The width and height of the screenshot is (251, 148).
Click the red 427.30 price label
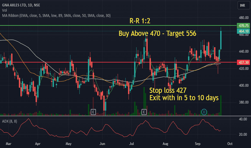click(x=243, y=62)
